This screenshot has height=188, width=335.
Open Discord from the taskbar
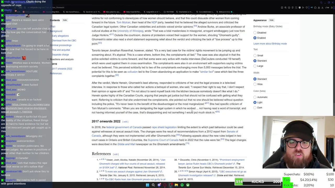click(x=159, y=185)
